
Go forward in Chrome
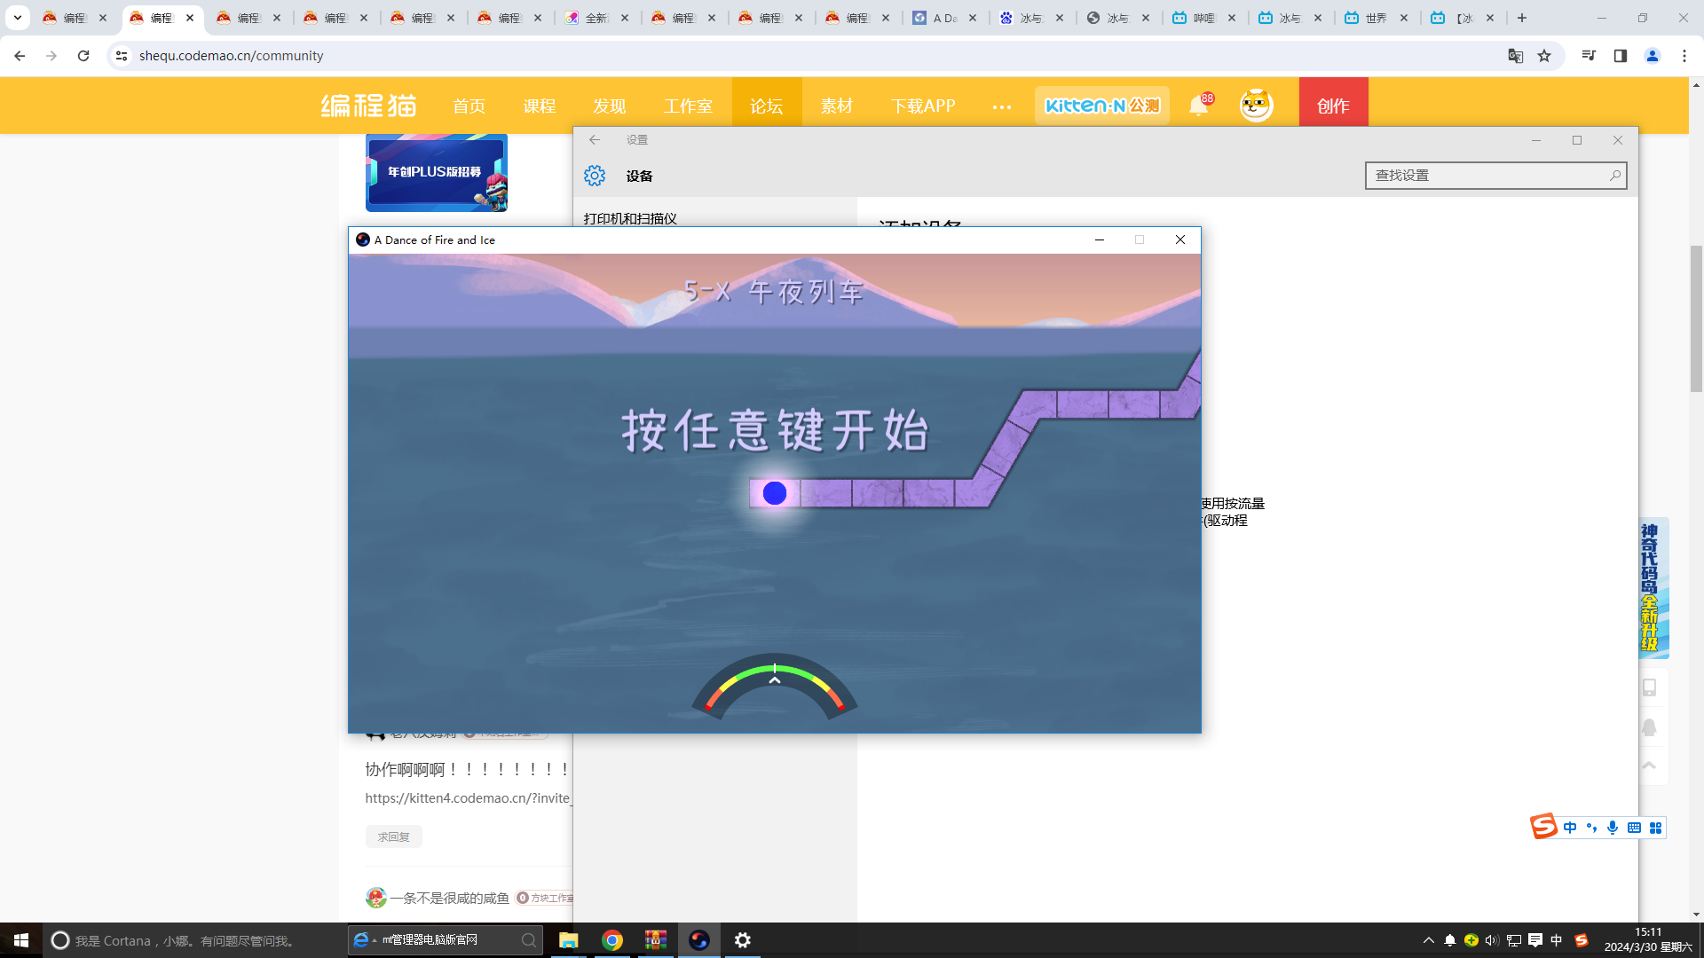(x=51, y=56)
